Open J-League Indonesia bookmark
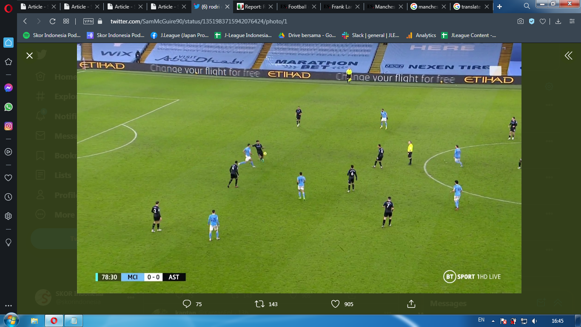Viewport: 581px width, 327px height. [x=243, y=35]
